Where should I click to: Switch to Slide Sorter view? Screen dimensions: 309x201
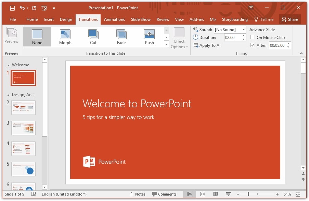point(203,194)
